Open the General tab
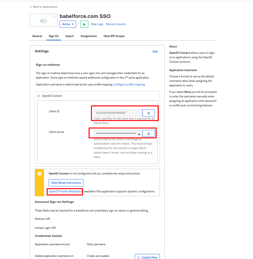 coord(37,36)
